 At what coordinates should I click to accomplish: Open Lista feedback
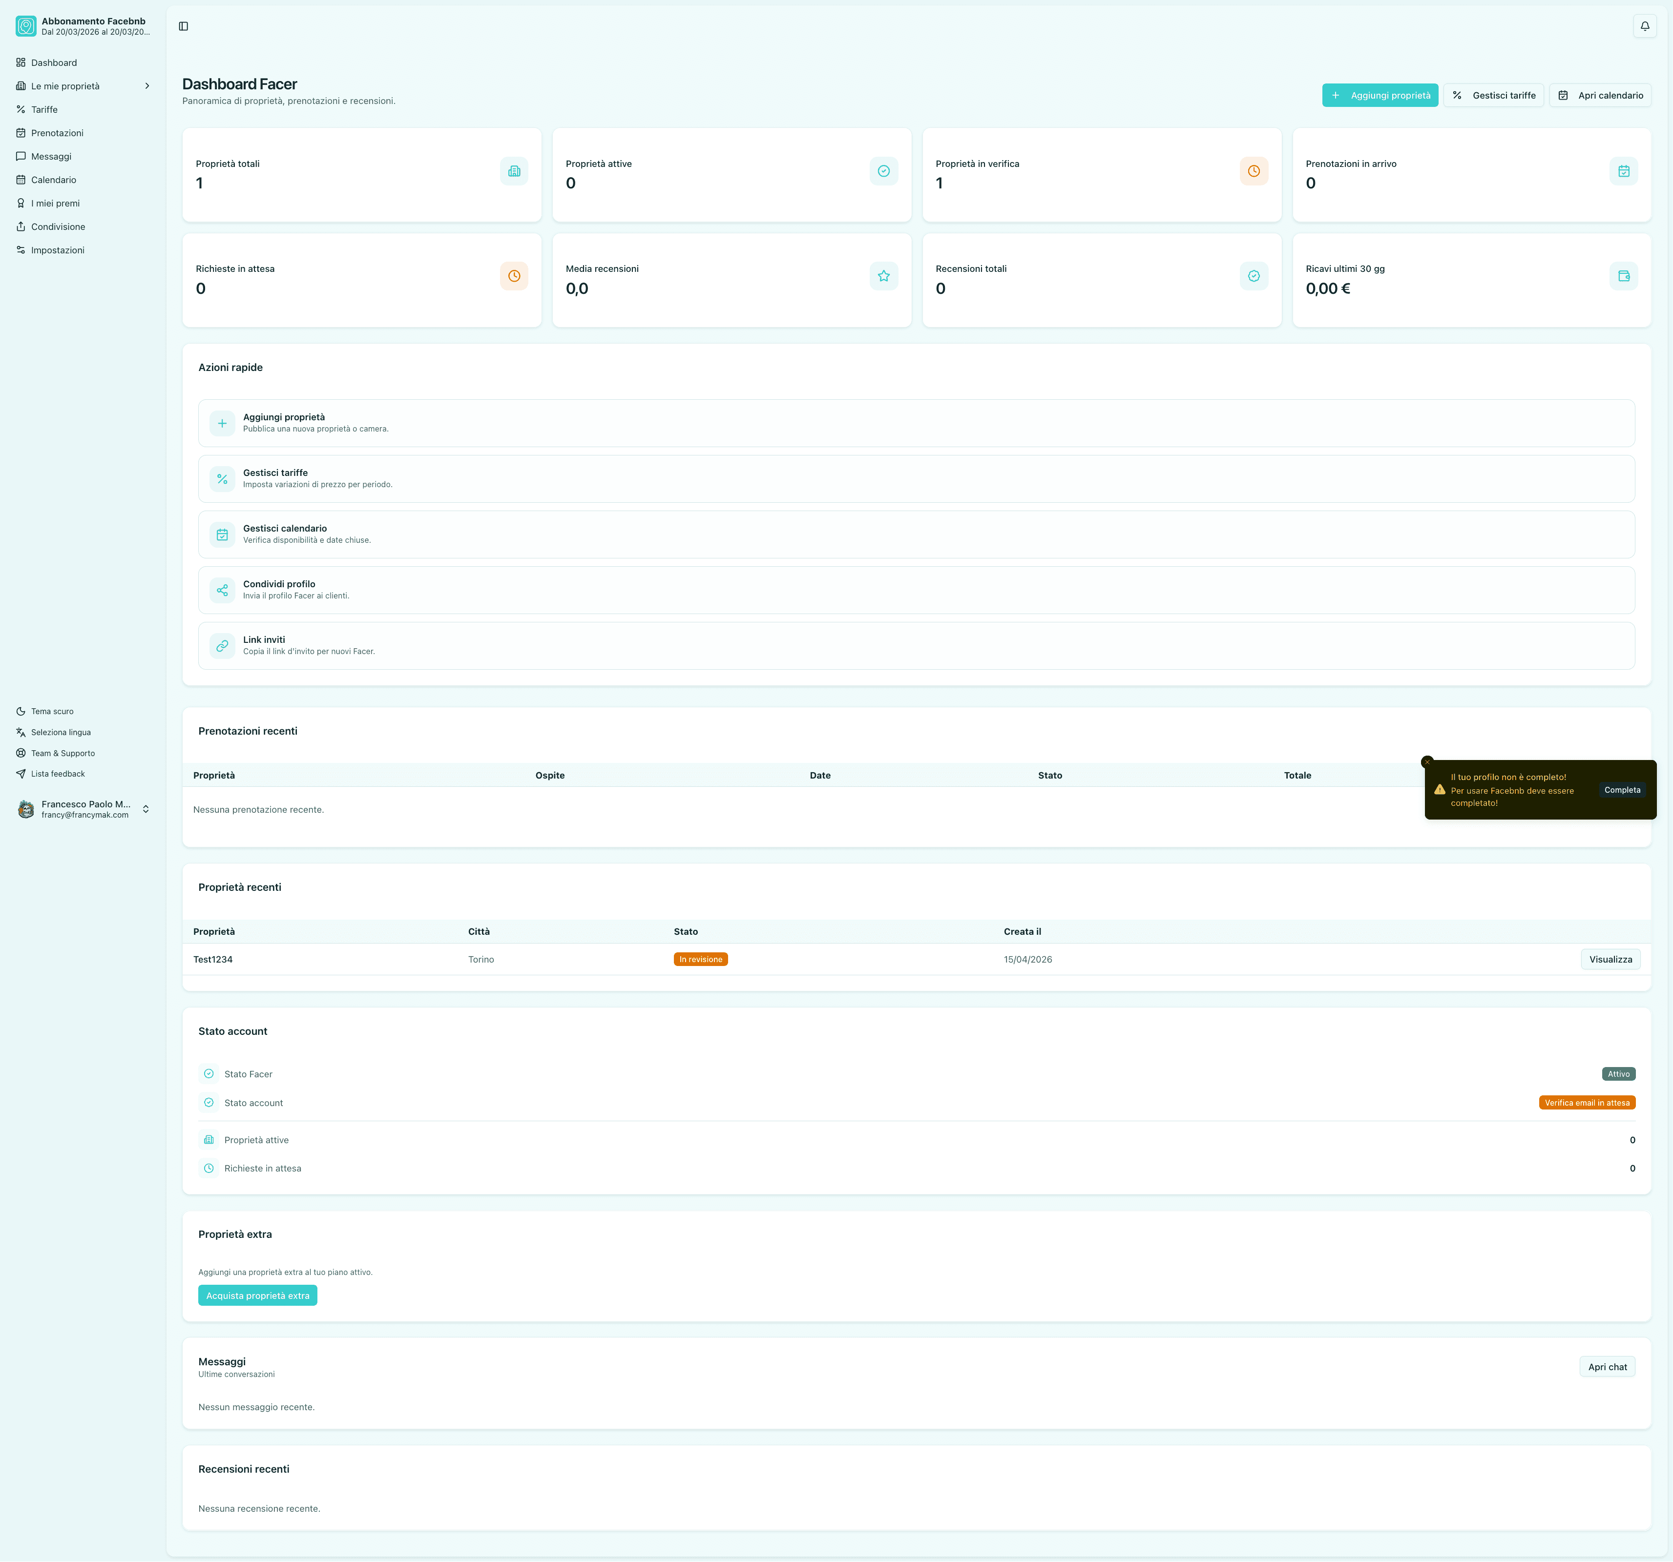(x=83, y=774)
